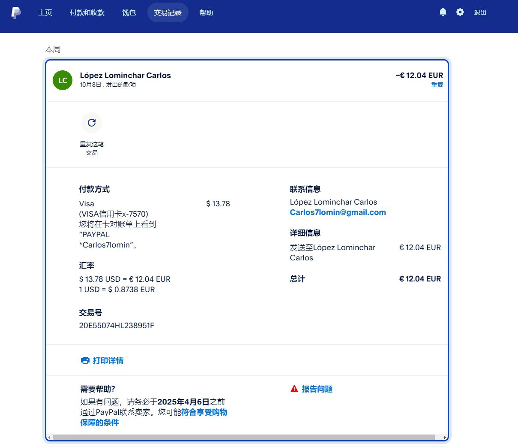Click the circular repeat transaction icon
The height and width of the screenshot is (447, 518).
point(92,123)
